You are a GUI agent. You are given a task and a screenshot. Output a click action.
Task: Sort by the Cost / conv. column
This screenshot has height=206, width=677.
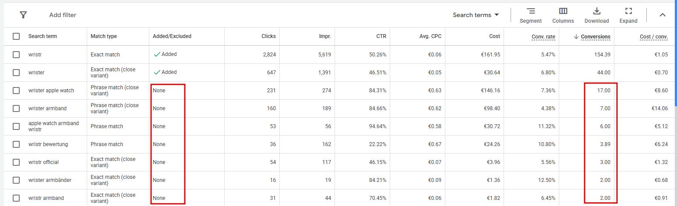[x=653, y=37]
